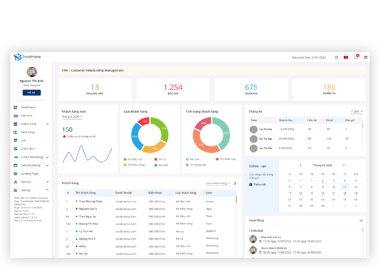
Task: Go to next page arrow in Khách hàng
Action: point(235,184)
